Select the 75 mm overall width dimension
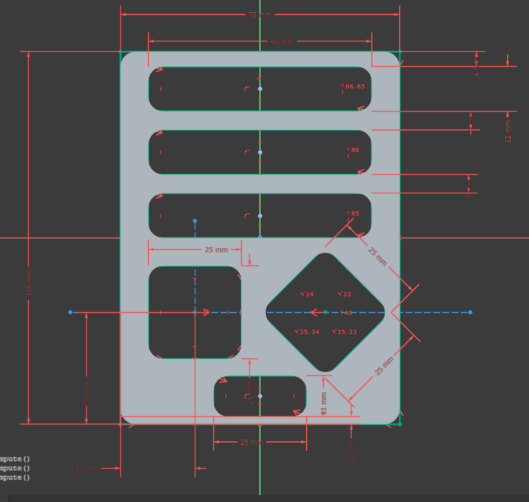 [x=260, y=15]
